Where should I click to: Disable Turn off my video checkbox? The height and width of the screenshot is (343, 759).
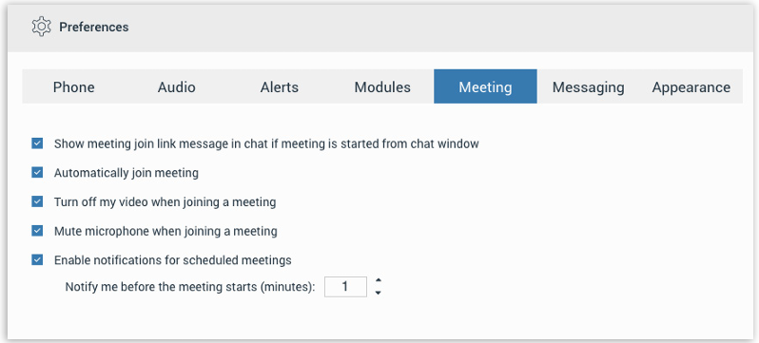click(x=37, y=201)
